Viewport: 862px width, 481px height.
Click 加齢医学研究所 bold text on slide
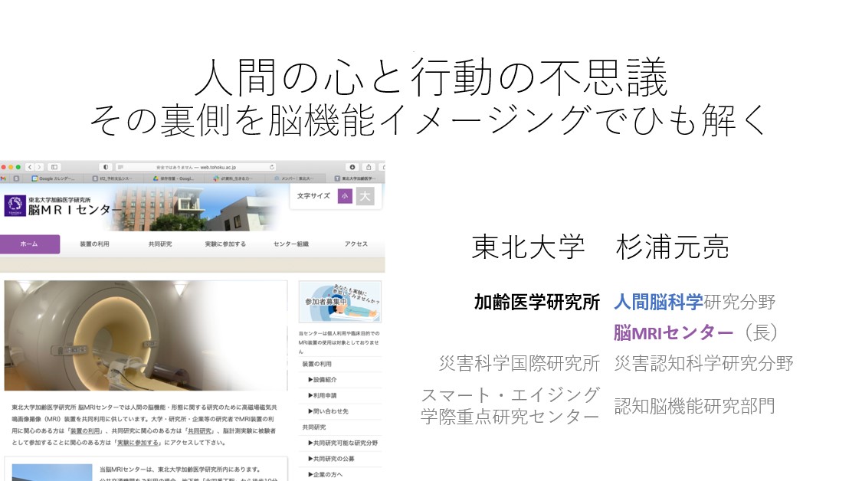point(537,303)
